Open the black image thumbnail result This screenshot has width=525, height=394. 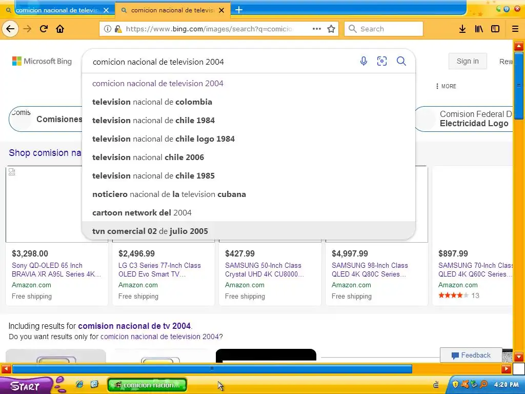coord(266,356)
